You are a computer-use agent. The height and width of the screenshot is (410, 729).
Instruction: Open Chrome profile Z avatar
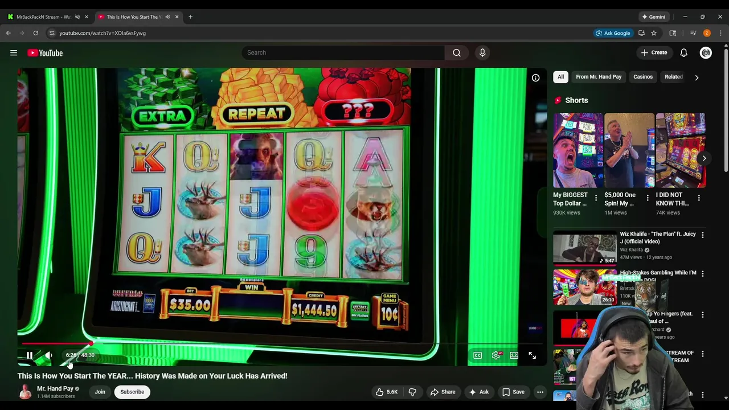click(707, 33)
